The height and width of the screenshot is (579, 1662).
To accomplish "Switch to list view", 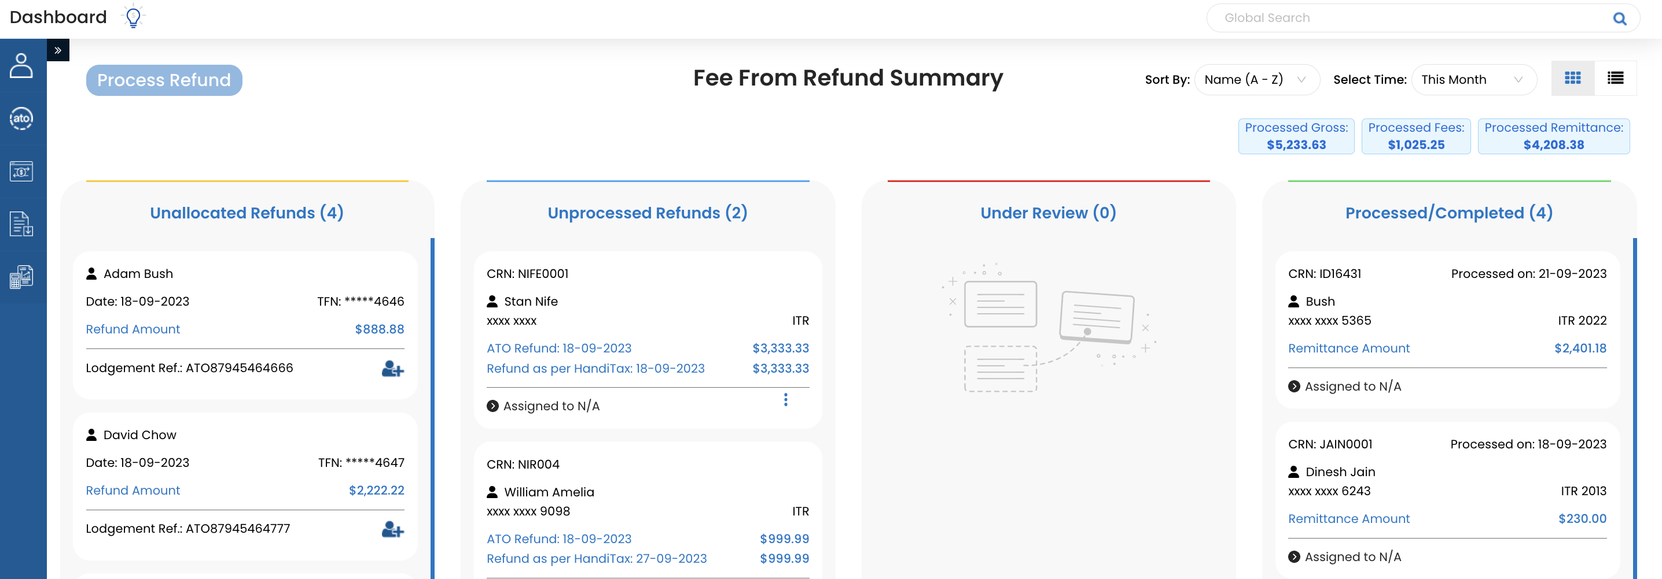I will pyautogui.click(x=1615, y=79).
